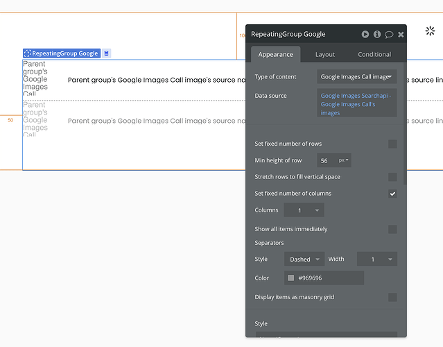This screenshot has height=347, width=443.
Task: Switch to the Layout tab
Action: 324,54
